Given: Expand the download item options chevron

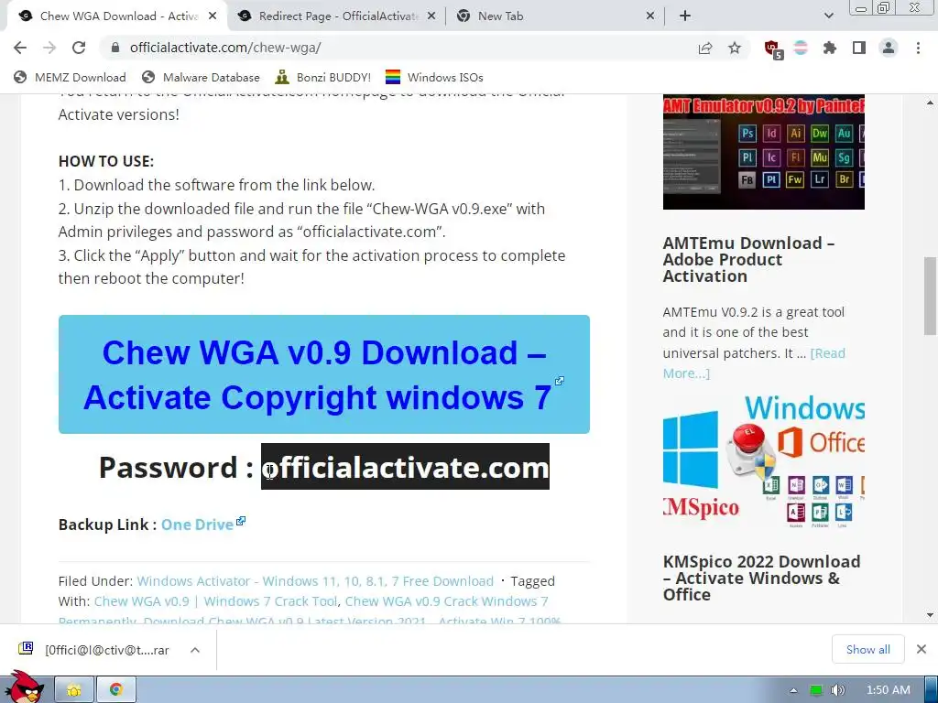Looking at the screenshot, I should (195, 650).
